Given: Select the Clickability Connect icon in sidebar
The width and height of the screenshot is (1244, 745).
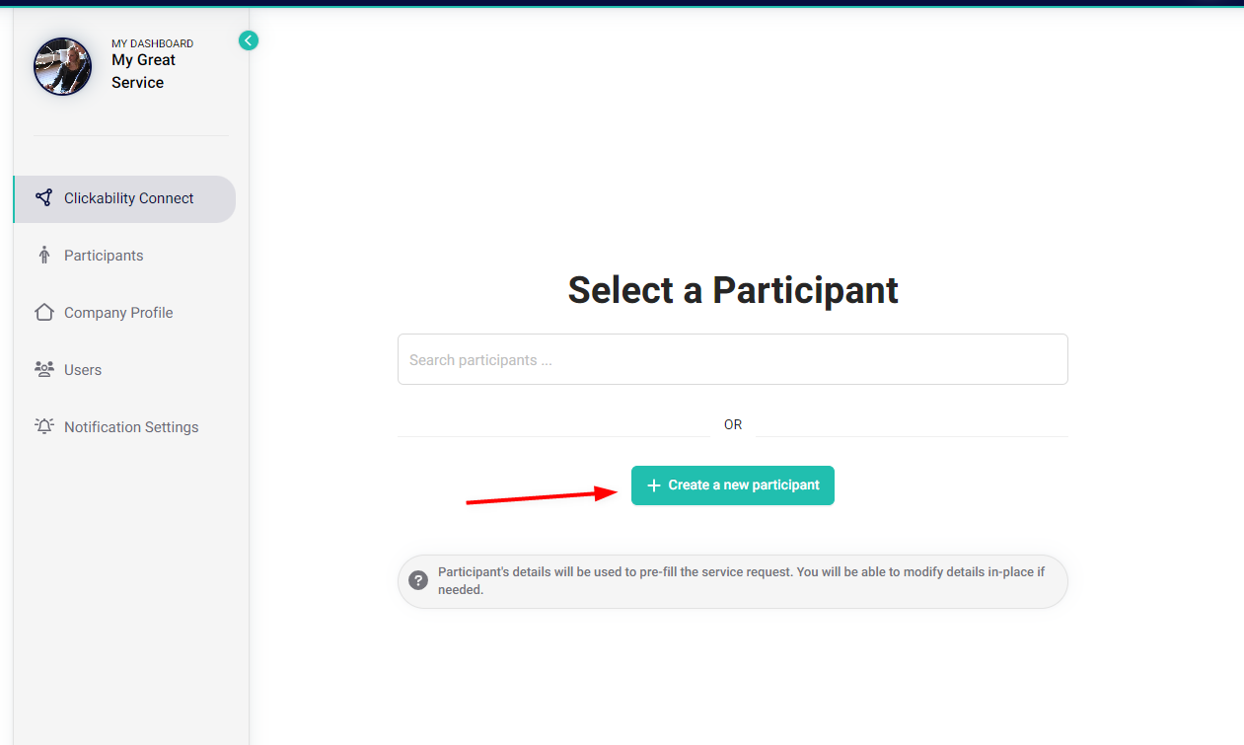Looking at the screenshot, I should [x=43, y=197].
